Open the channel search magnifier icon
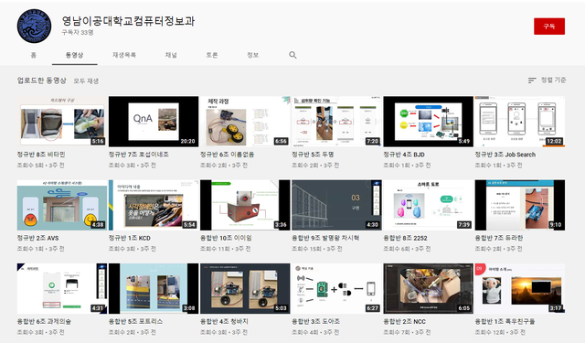Viewport: 585px width, 343px height. (292, 55)
